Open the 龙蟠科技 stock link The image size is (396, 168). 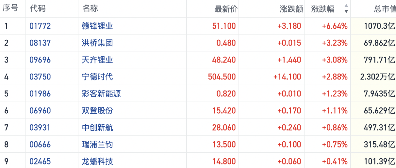tap(97, 161)
